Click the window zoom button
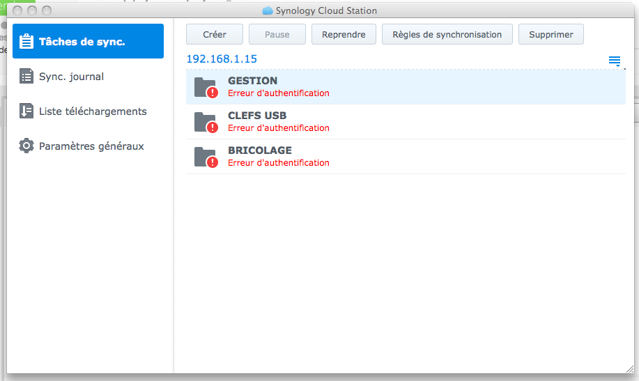Screen dimensions: 639x381 click(x=47, y=10)
